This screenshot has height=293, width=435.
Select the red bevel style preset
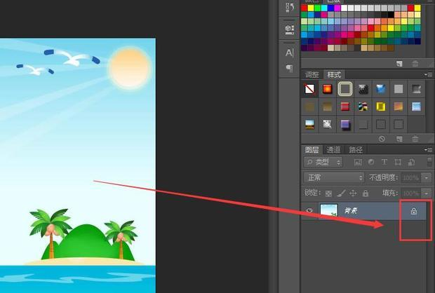coord(345,107)
